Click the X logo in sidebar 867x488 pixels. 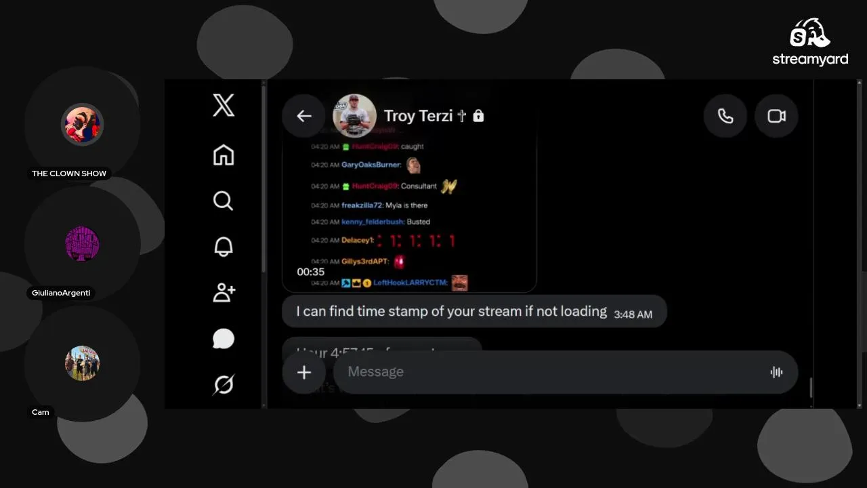[x=224, y=106]
